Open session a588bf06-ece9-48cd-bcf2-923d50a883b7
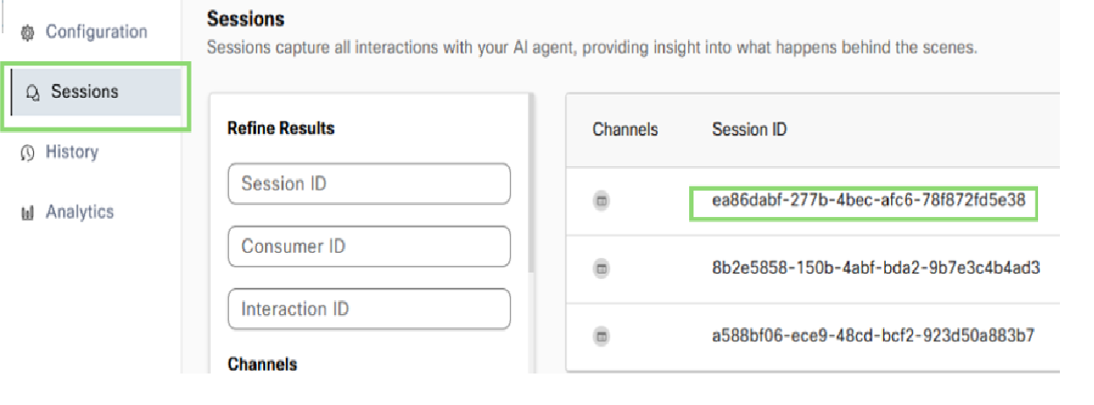The height and width of the screenshot is (405, 1094). click(x=874, y=336)
